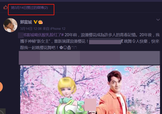The image size is (162, 114).
Task: Click the gray icon in bottom-left corner
Action: point(3,111)
